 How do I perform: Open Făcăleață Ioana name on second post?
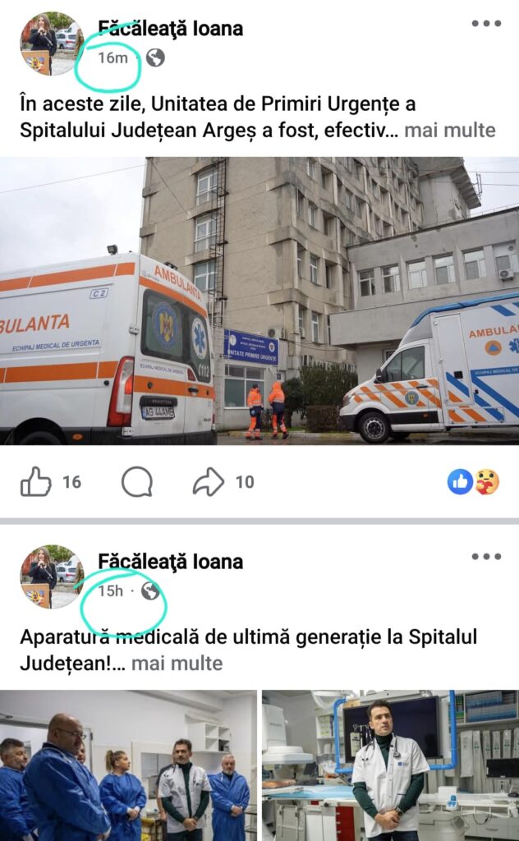(171, 561)
